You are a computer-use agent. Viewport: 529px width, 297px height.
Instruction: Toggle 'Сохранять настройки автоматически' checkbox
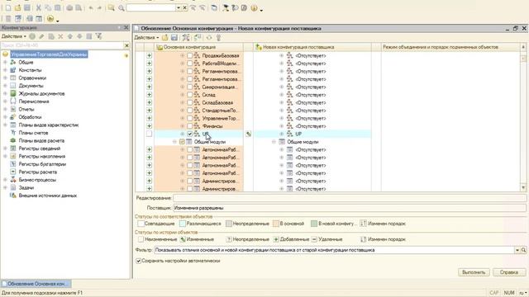[138, 261]
